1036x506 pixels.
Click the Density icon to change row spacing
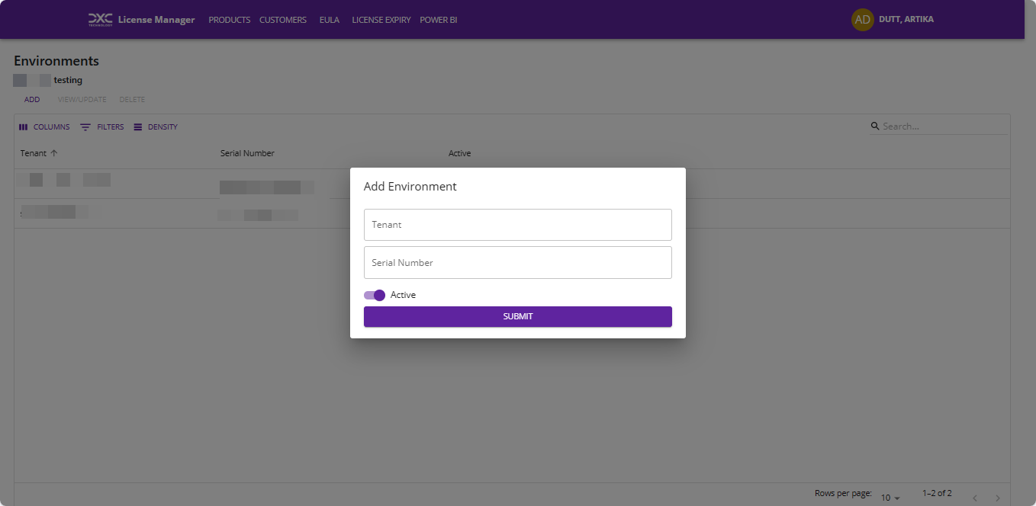[138, 126]
